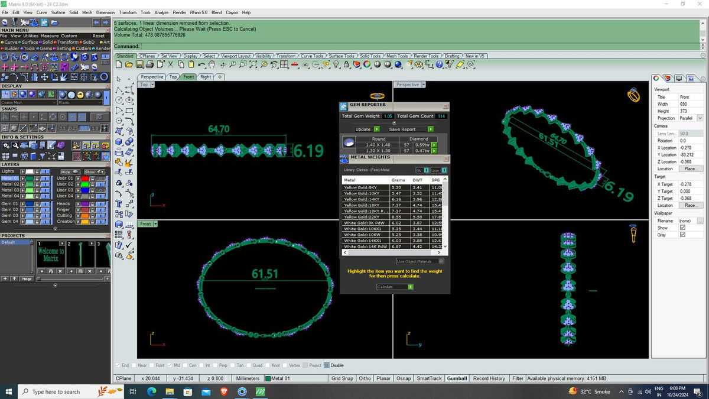Click the Print icon in Standard toolbar
709x399 pixels.
pos(149,64)
